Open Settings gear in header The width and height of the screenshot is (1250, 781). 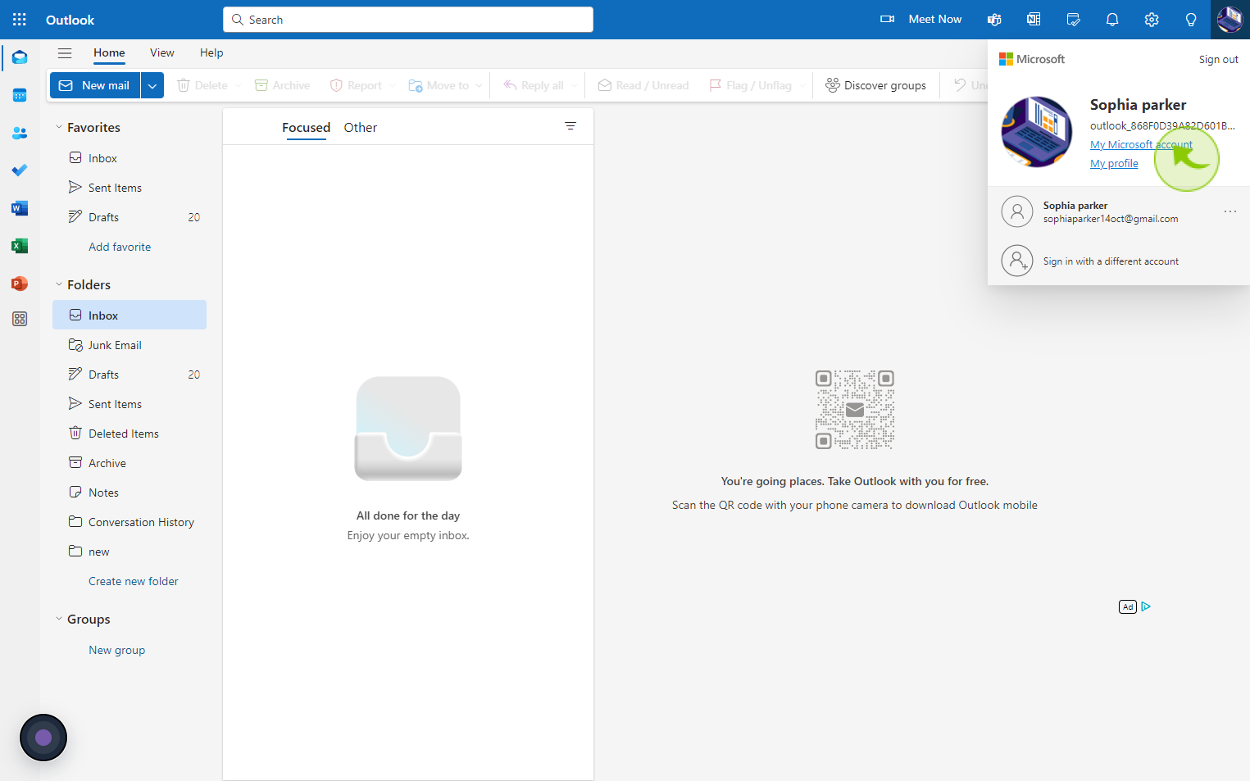pos(1152,20)
